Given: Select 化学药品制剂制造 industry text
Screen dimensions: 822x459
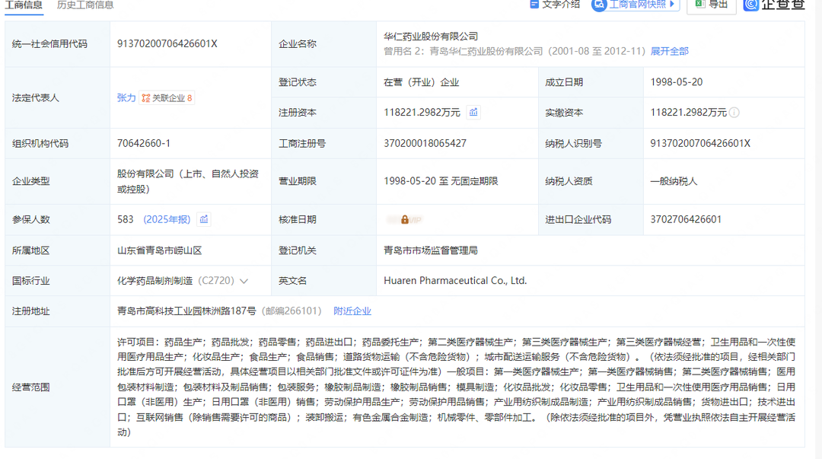Looking at the screenshot, I should point(155,281).
